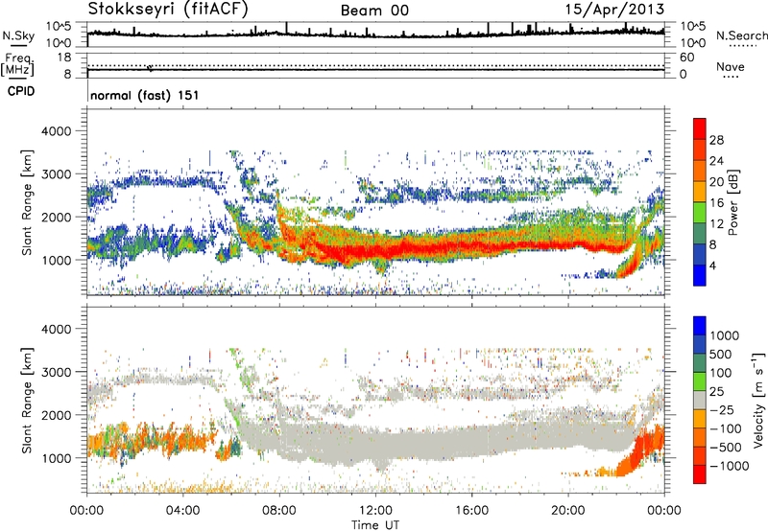Click the "Velocity [m s⁻¹]" color bar title
Image resolution: width=768 pixels, height=531 pixels.
(758, 400)
